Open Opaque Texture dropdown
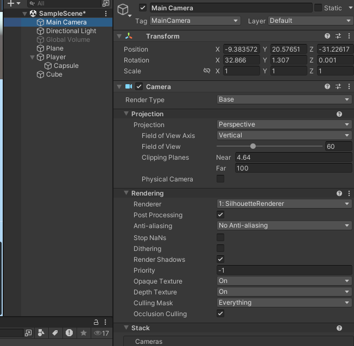Viewport: 354px width, 346px height. pos(285,281)
